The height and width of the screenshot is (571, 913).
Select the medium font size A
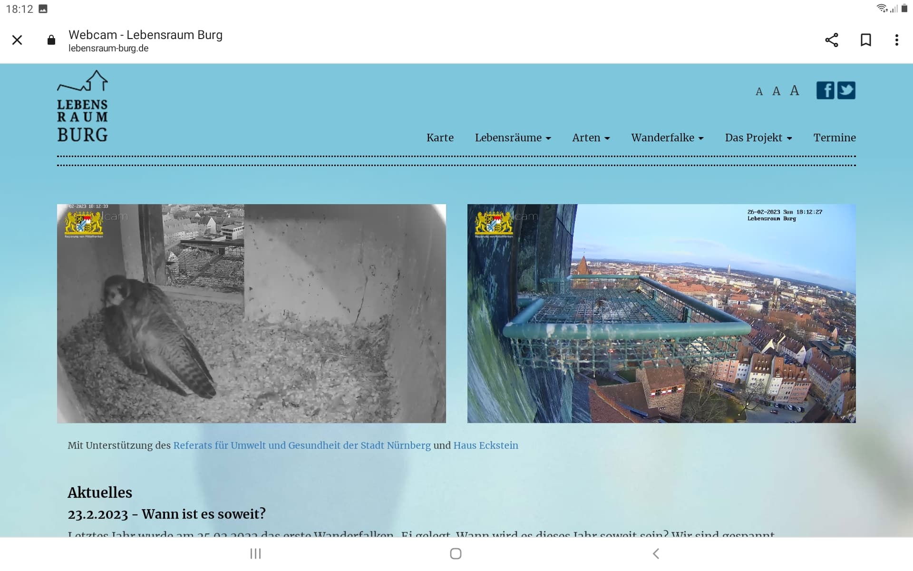tap(777, 91)
